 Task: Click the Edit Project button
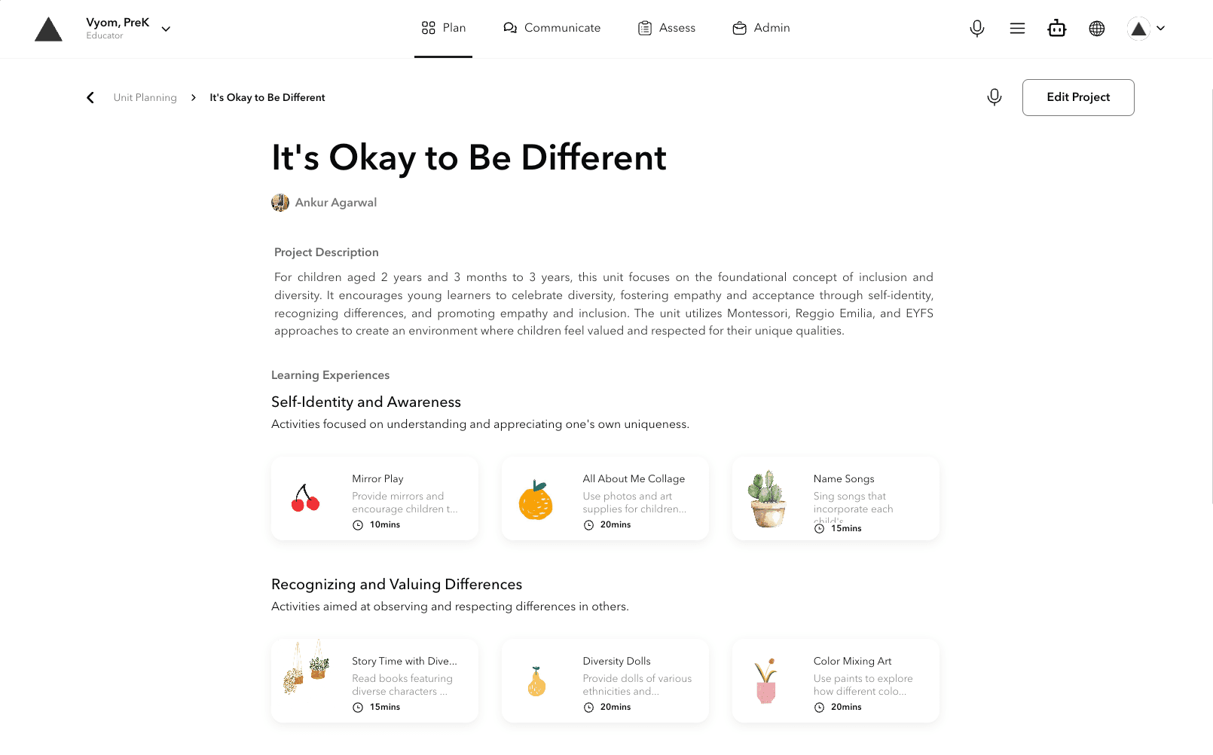point(1078,97)
